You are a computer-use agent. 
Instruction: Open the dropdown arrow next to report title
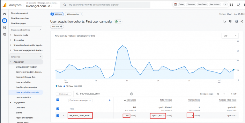[120, 22]
